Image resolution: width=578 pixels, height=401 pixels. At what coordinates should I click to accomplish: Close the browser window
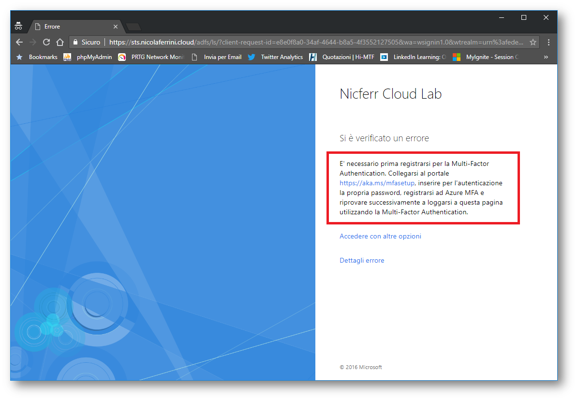tap(546, 17)
